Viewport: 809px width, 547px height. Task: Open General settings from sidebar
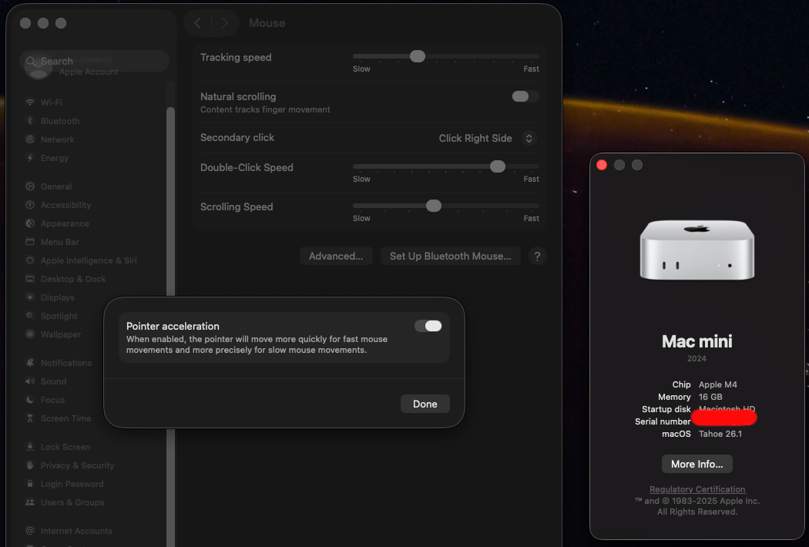coord(95,186)
